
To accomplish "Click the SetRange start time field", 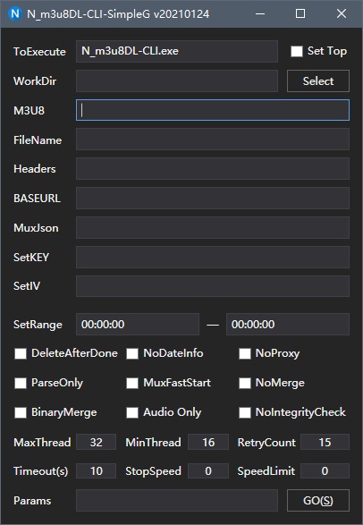I will coord(138,324).
